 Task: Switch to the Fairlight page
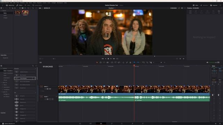click(x=132, y=124)
